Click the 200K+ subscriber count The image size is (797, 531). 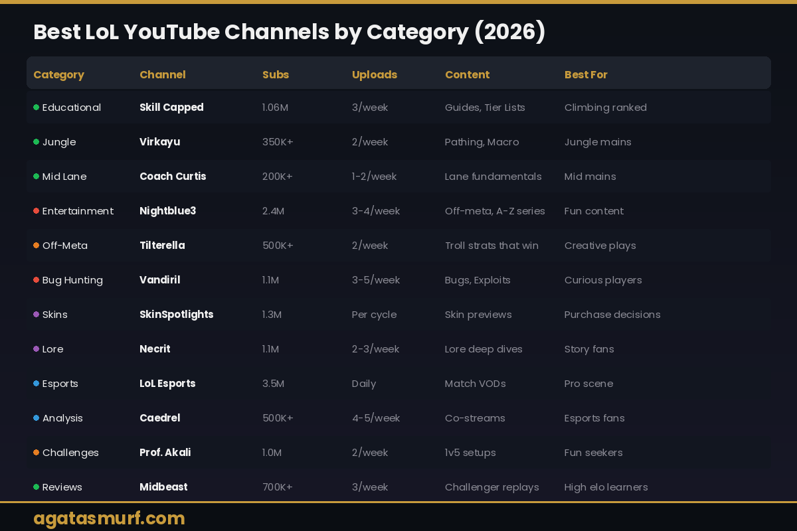click(278, 177)
